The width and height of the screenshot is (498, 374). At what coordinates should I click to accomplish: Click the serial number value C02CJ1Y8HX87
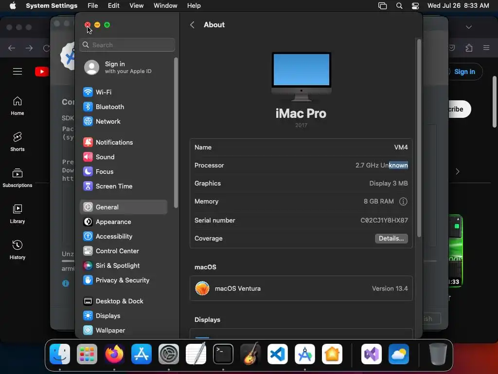pos(384,221)
